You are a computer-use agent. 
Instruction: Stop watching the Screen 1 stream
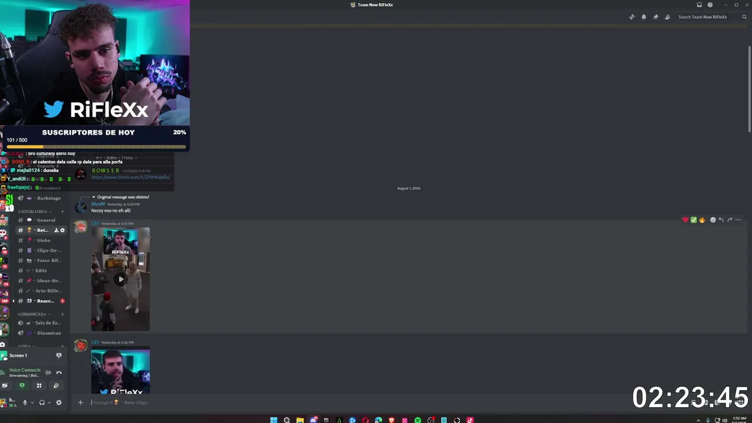pyautogui.click(x=59, y=355)
